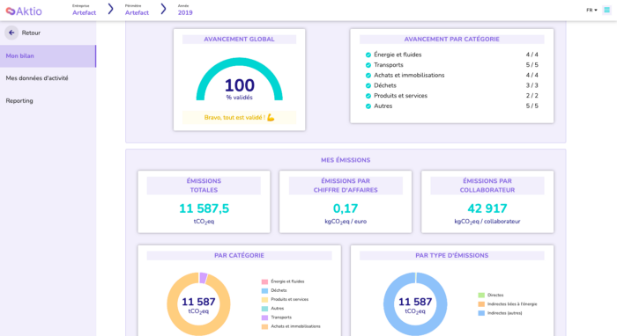Click the check icon beside Produits et services

pyautogui.click(x=368, y=96)
